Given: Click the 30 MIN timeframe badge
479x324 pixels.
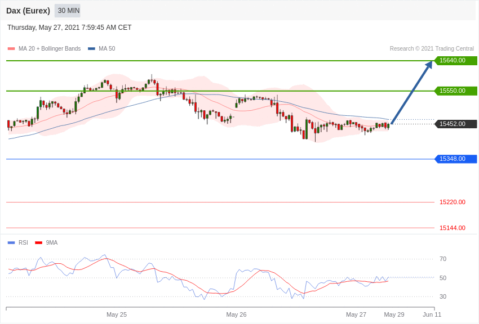Looking at the screenshot, I should (x=68, y=11).
